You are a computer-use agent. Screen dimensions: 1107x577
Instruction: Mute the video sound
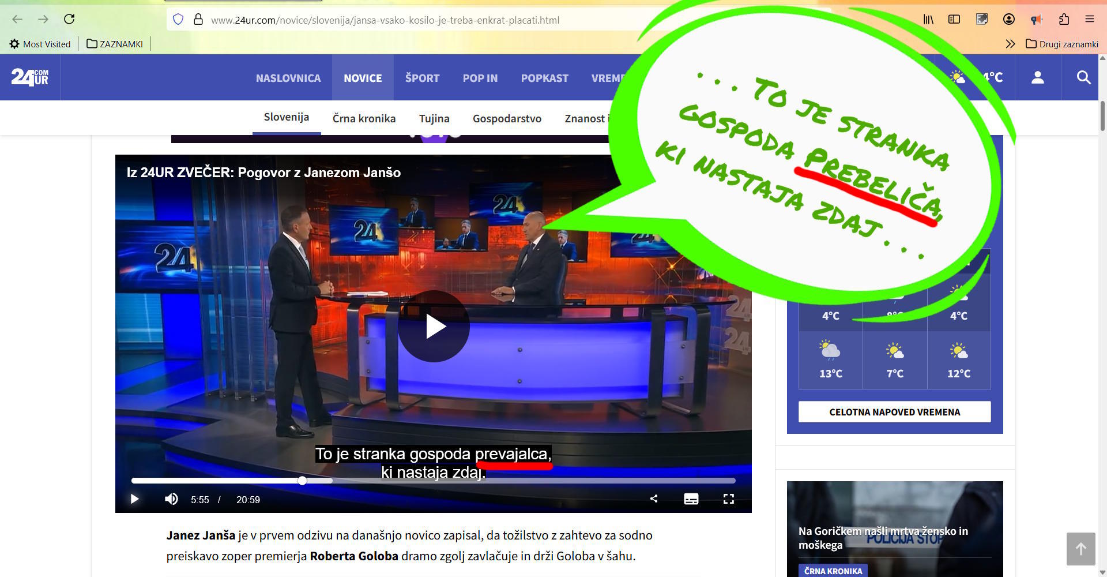(x=171, y=499)
